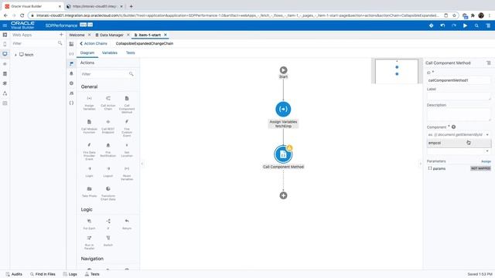Select the Return logic action
This screenshot has height=278, width=495.
coord(127,224)
